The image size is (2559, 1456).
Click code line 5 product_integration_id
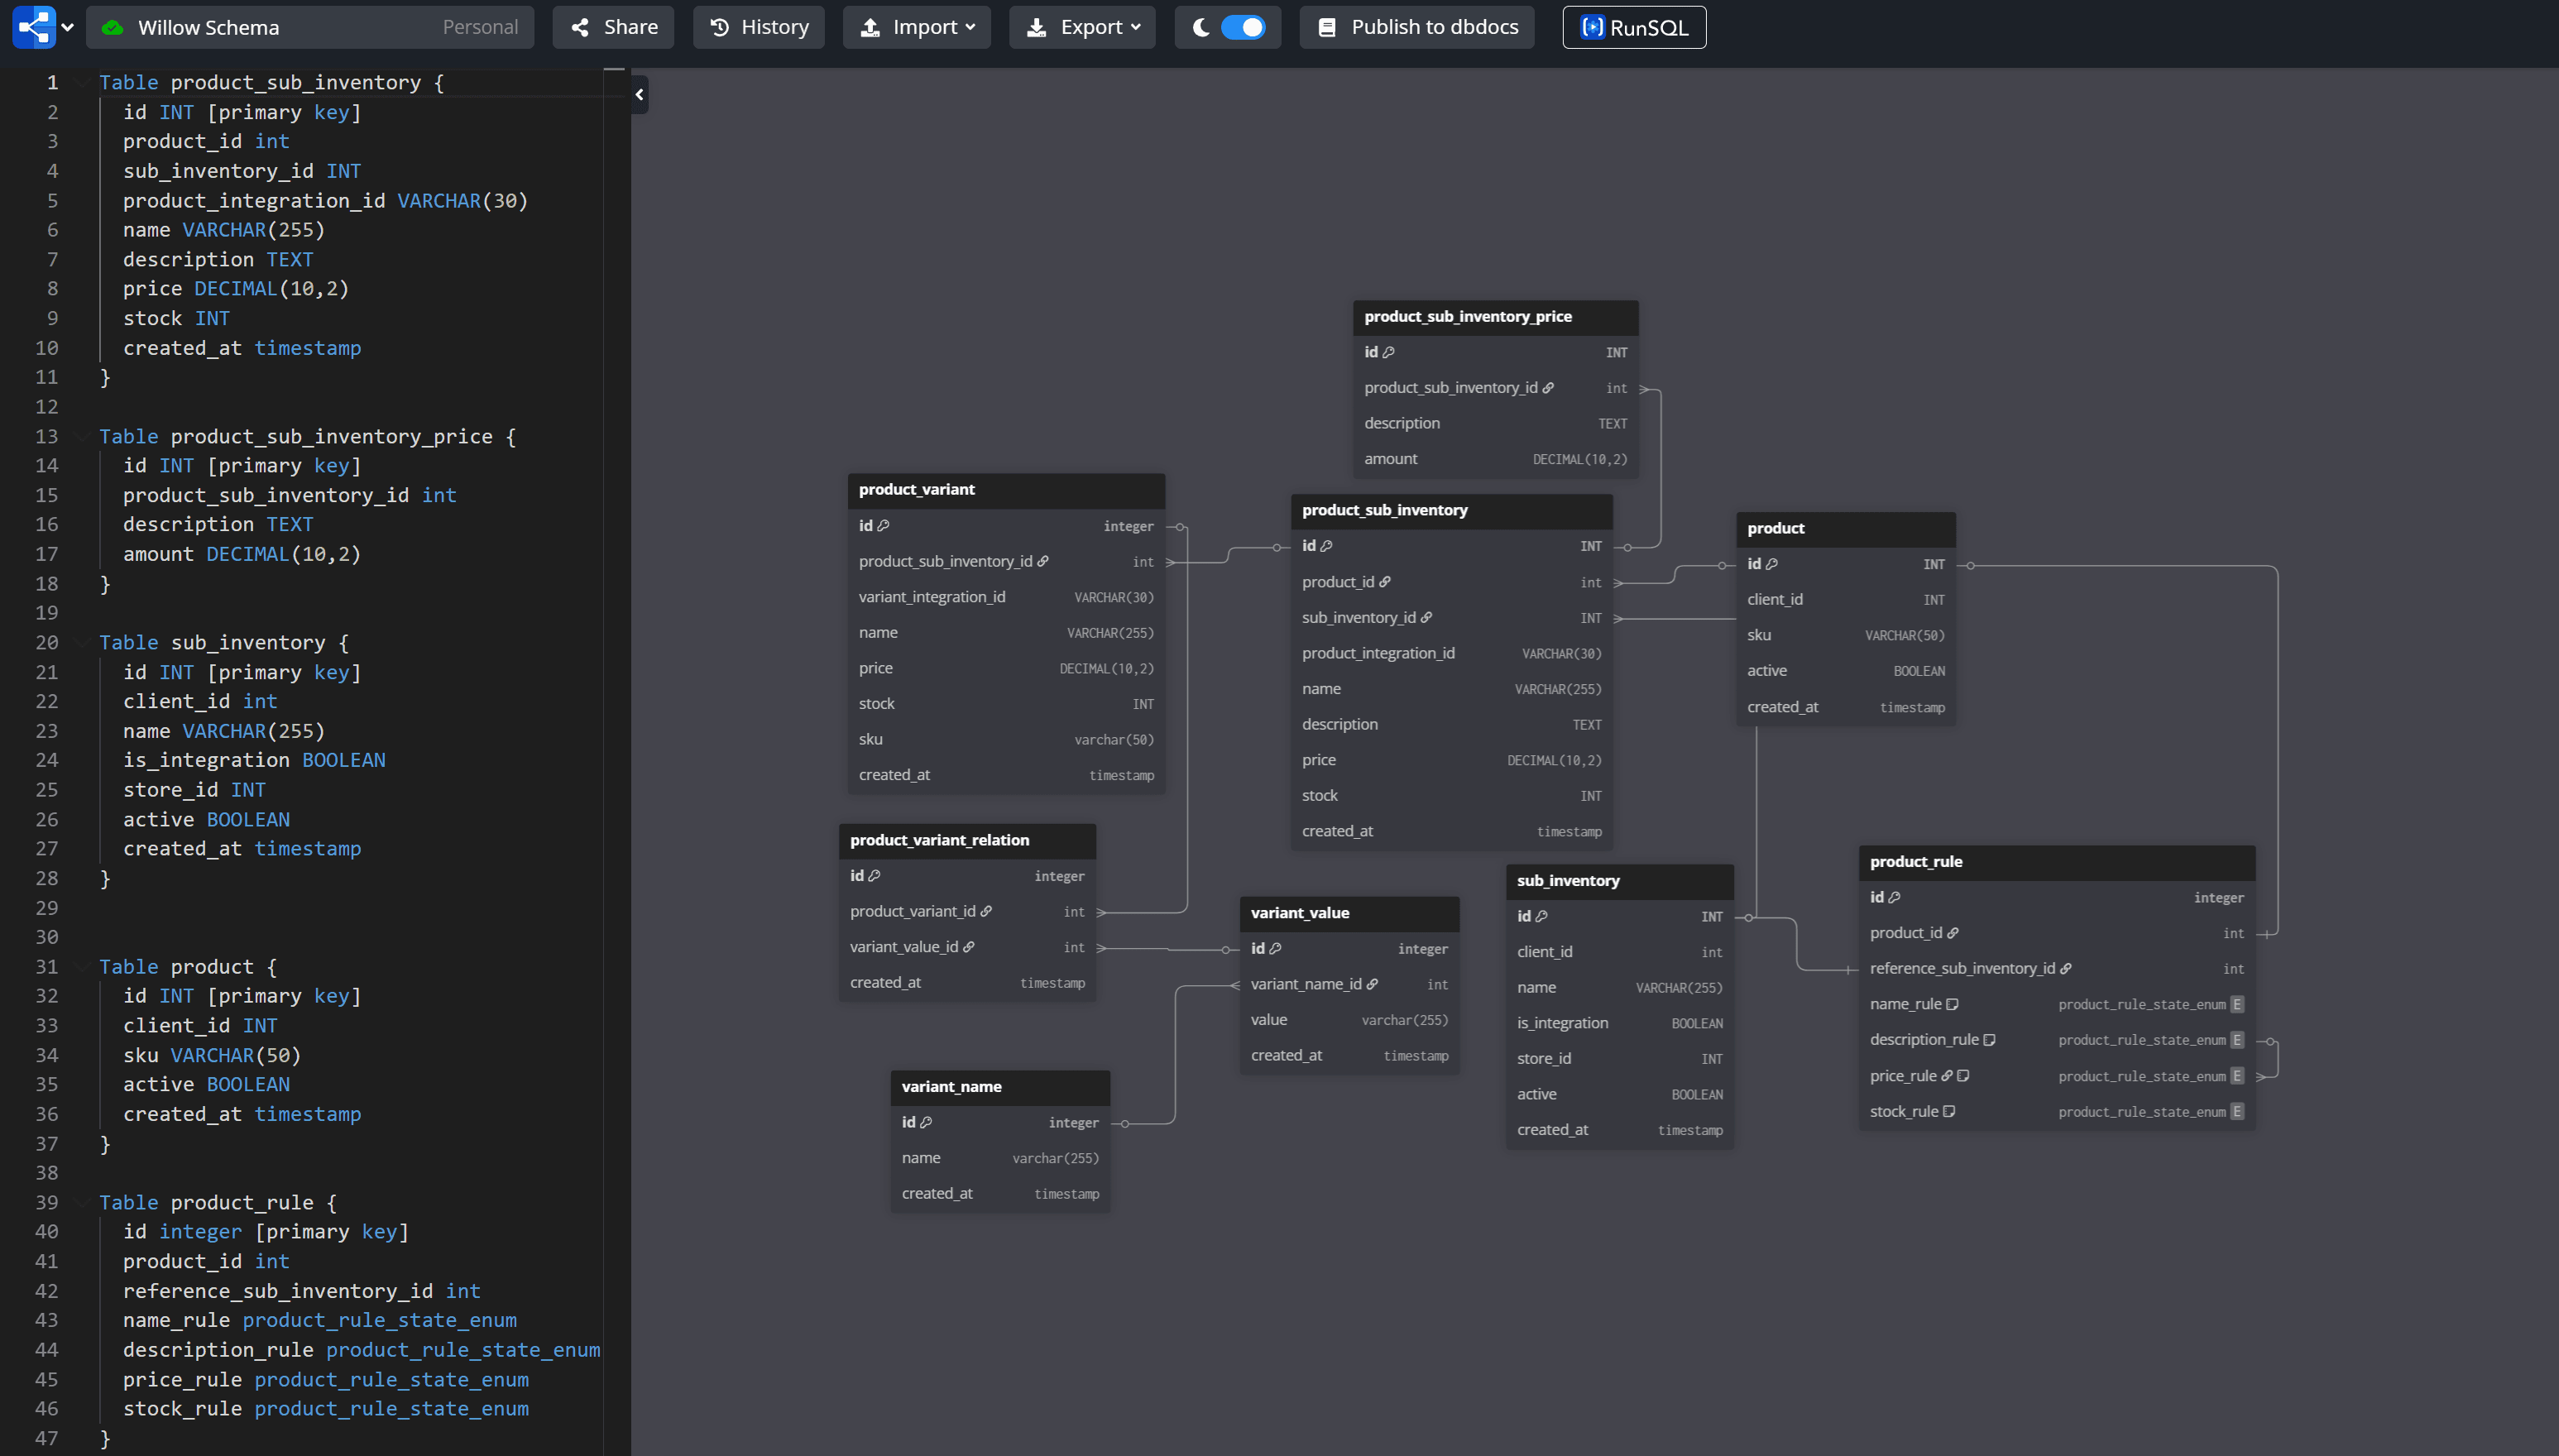click(325, 200)
